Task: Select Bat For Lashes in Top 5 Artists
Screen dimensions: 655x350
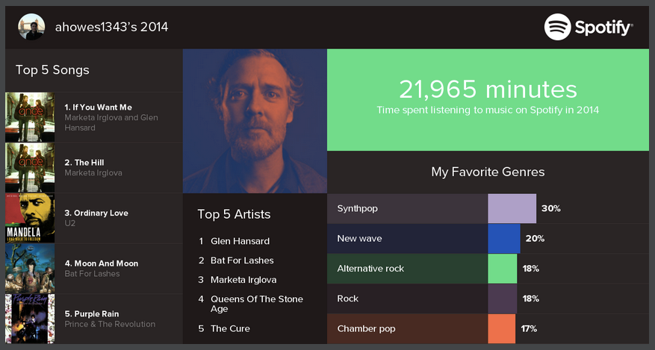Action: pyautogui.click(x=242, y=260)
